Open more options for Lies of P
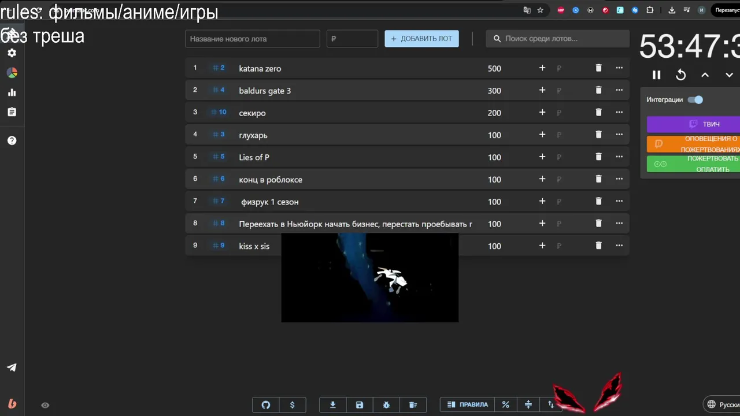 pos(619,157)
